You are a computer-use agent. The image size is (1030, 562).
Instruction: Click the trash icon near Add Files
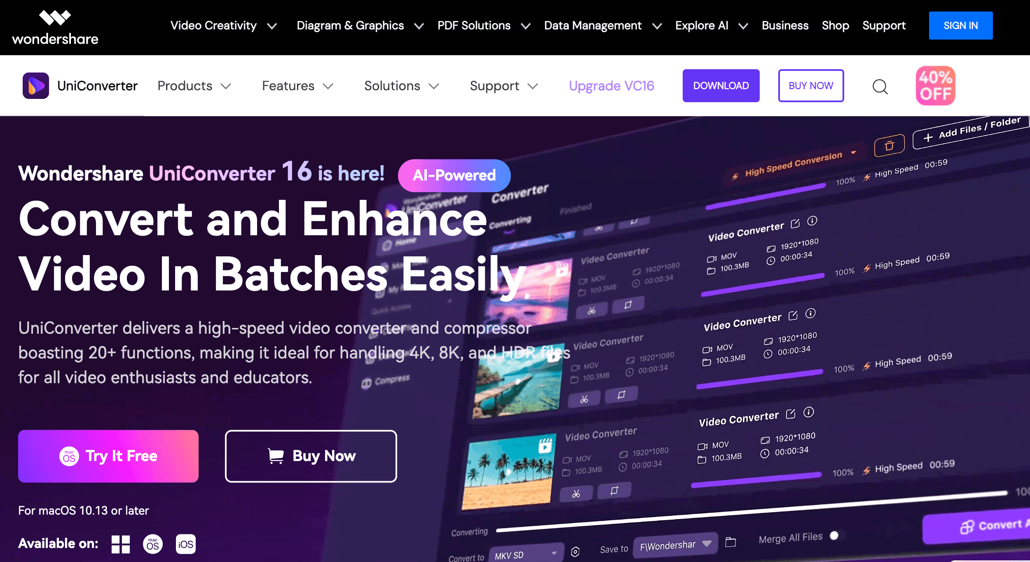point(889,145)
